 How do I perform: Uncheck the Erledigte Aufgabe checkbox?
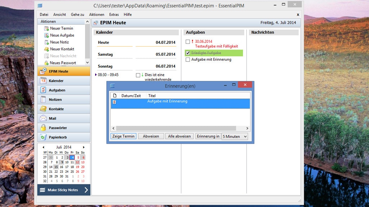(187, 53)
